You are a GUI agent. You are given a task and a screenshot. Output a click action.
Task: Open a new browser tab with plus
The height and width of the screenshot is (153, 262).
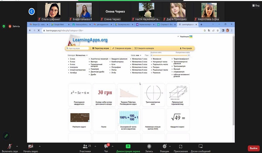coord(201,25)
